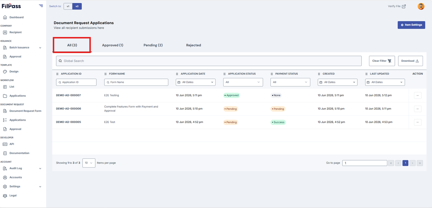Click the Item Settings button
The width and height of the screenshot is (432, 208).
click(x=411, y=25)
